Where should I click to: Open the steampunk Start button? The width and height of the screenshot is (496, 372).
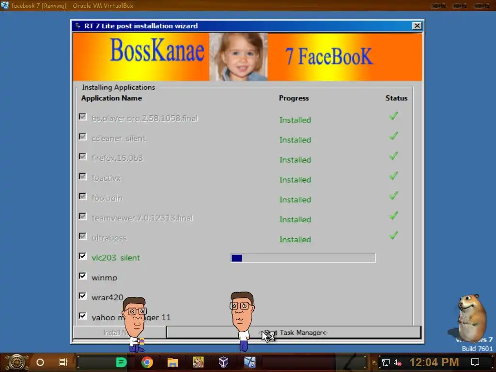17,362
